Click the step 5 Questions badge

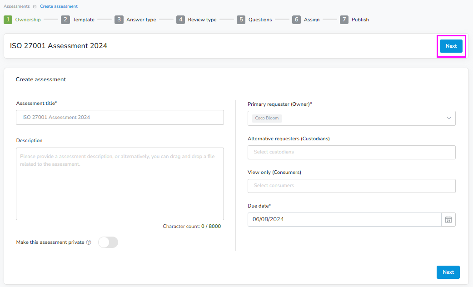pos(241,20)
